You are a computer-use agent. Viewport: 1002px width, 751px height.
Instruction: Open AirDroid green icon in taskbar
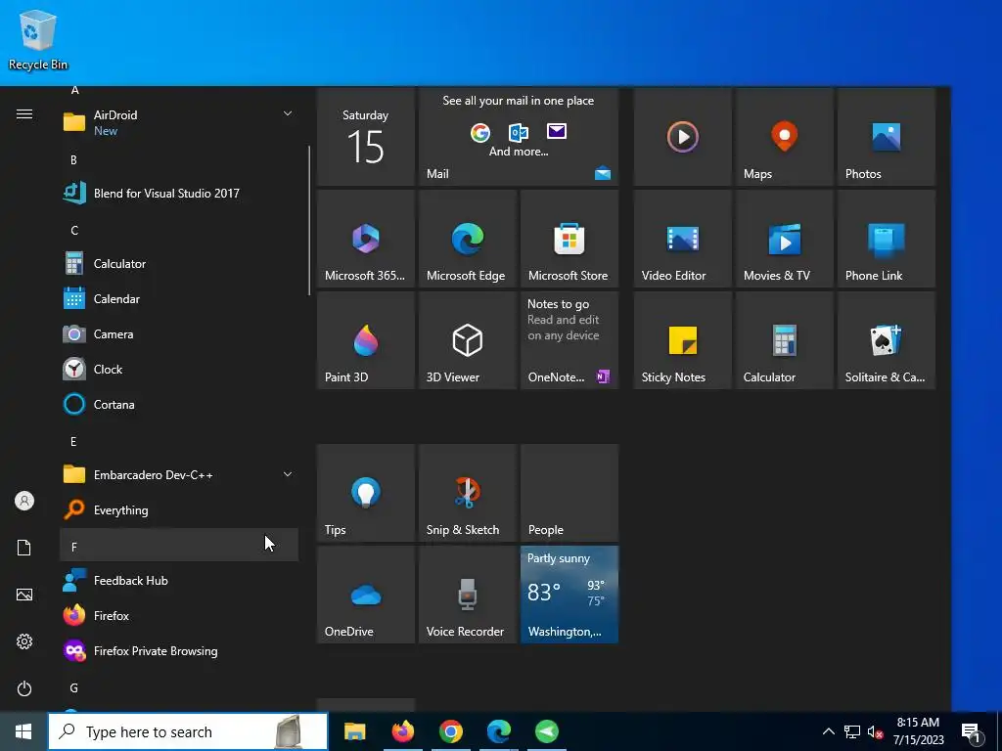(546, 731)
